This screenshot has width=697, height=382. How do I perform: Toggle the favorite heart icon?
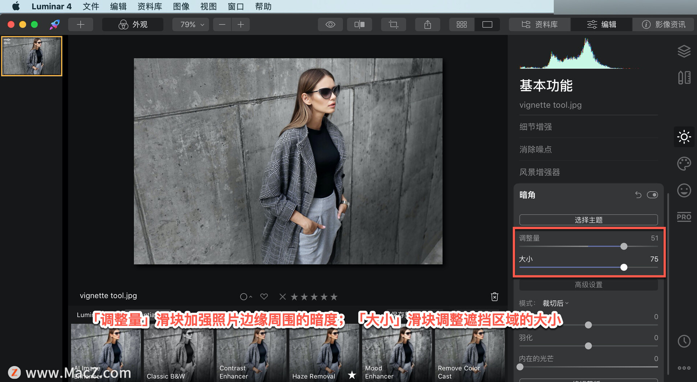click(264, 297)
